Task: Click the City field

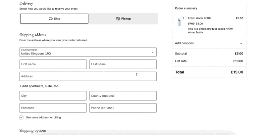Action: [x=53, y=96]
